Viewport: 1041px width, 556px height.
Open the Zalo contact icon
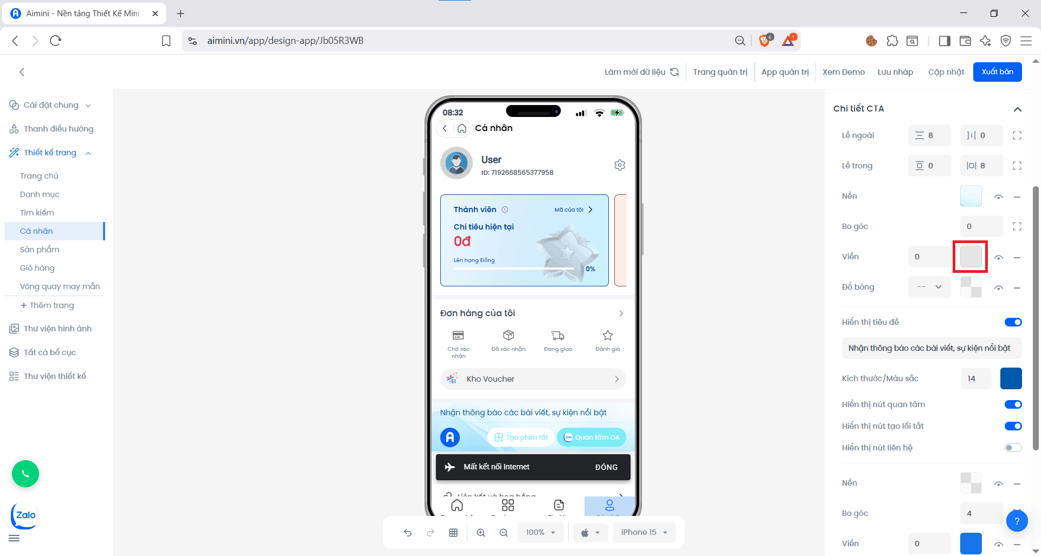pos(24,515)
